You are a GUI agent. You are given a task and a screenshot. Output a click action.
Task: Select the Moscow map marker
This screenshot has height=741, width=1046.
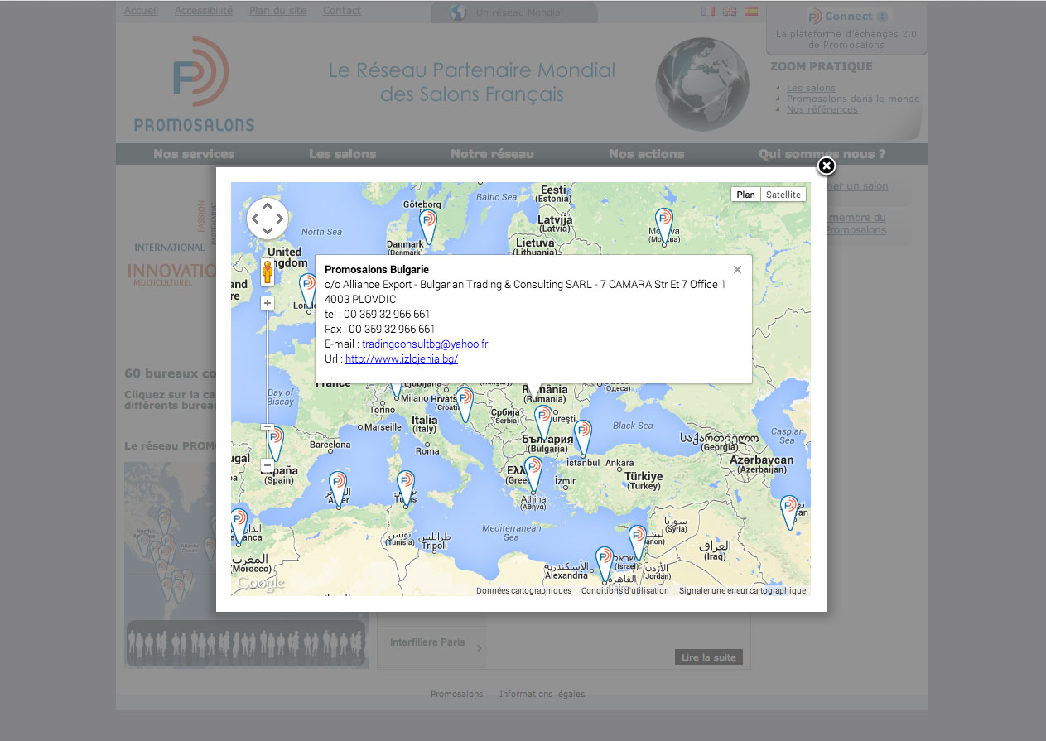663,225
